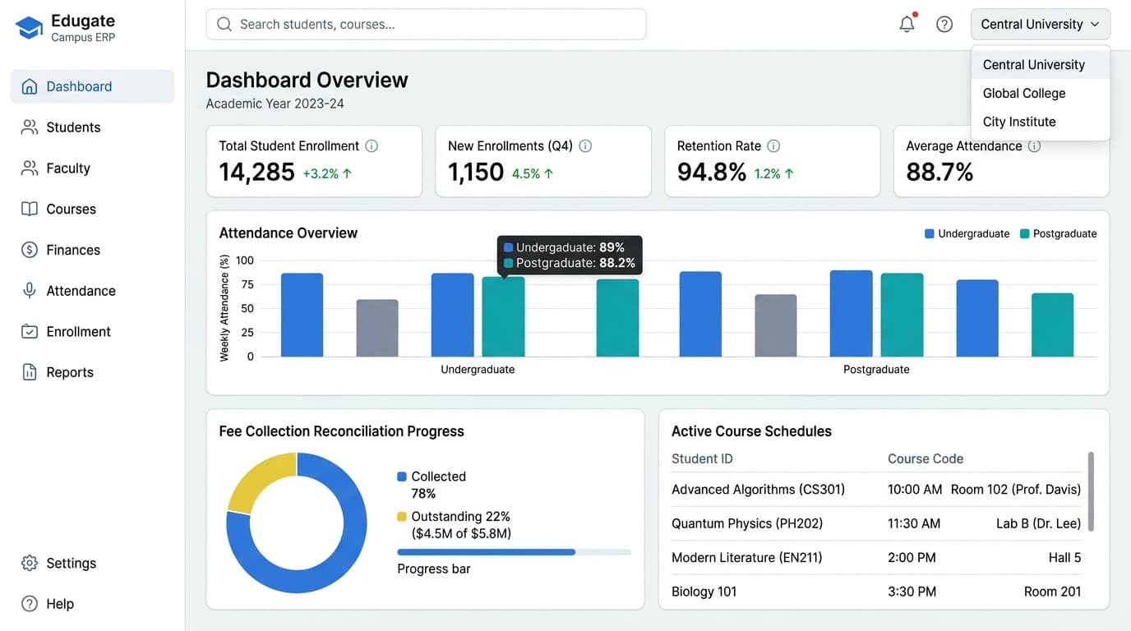The width and height of the screenshot is (1131, 631).
Task: Click the Active Course Schedules scrollbar
Action: (1092, 491)
